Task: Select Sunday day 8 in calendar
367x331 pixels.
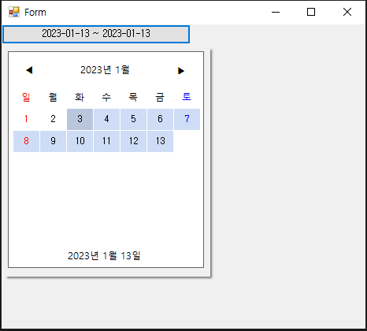Action: pos(26,141)
